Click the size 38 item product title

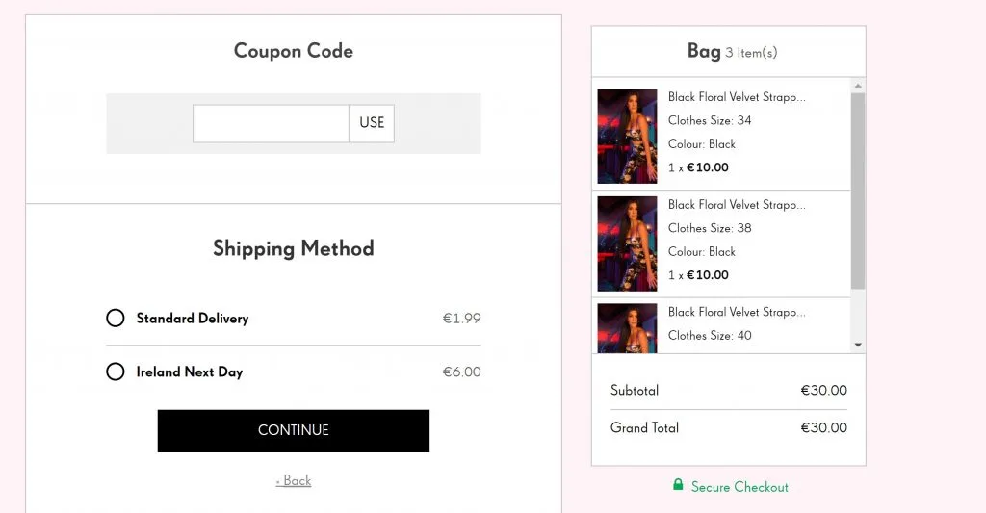coord(737,205)
